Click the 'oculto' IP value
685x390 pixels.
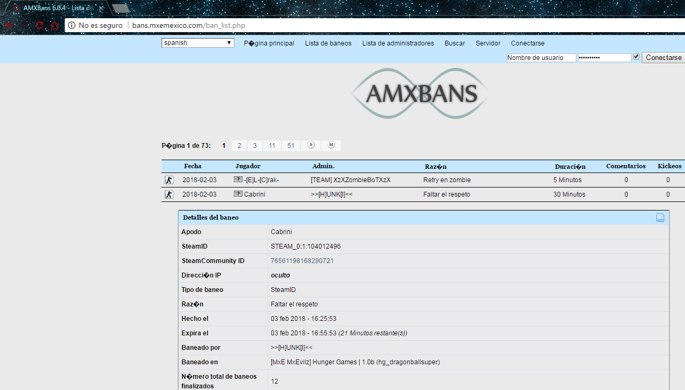coord(280,275)
